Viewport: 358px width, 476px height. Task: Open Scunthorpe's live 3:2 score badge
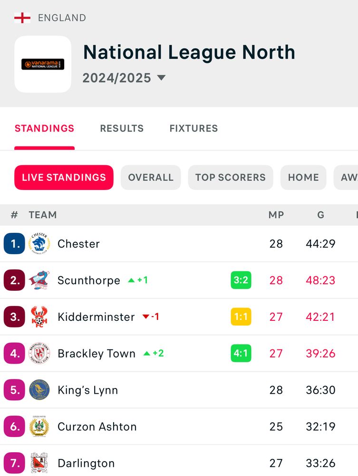pyautogui.click(x=241, y=280)
